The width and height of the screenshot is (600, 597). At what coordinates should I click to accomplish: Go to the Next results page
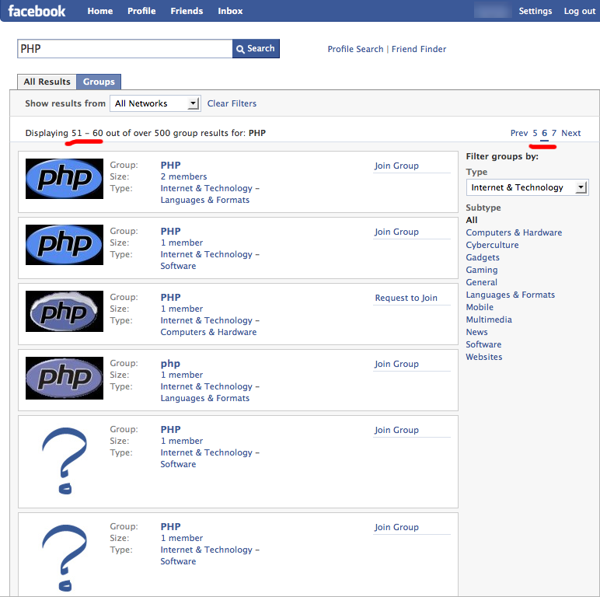pyautogui.click(x=571, y=133)
